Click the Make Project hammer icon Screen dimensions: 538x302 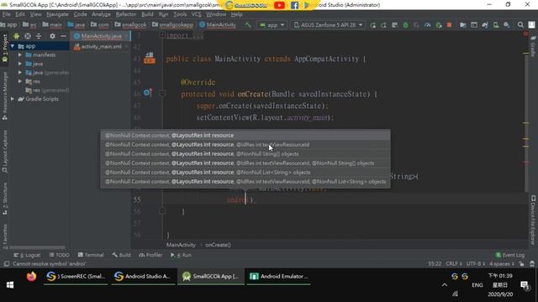[248, 25]
